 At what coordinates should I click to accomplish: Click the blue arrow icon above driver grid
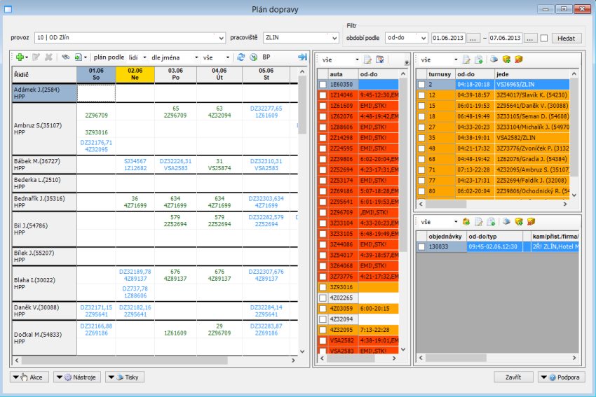(302, 57)
